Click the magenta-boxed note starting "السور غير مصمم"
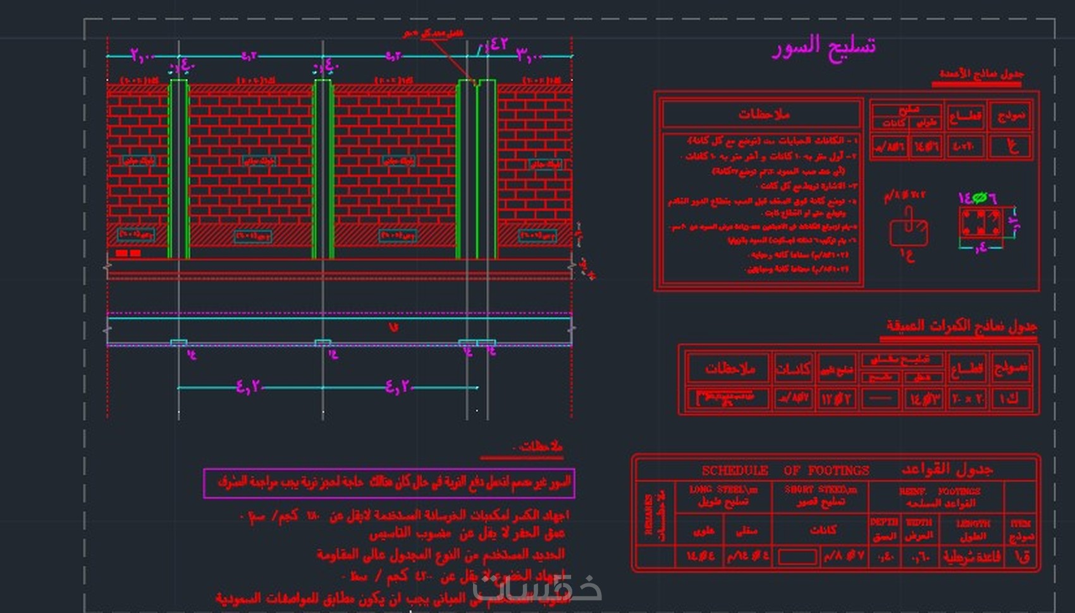Screen dimensions: 1075x613 (389, 483)
